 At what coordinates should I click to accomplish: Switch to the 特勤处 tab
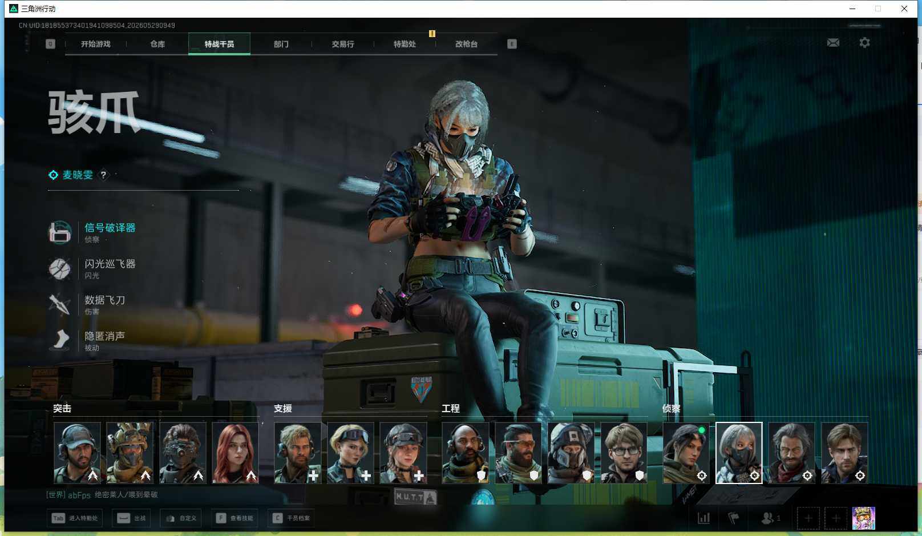[x=405, y=44]
